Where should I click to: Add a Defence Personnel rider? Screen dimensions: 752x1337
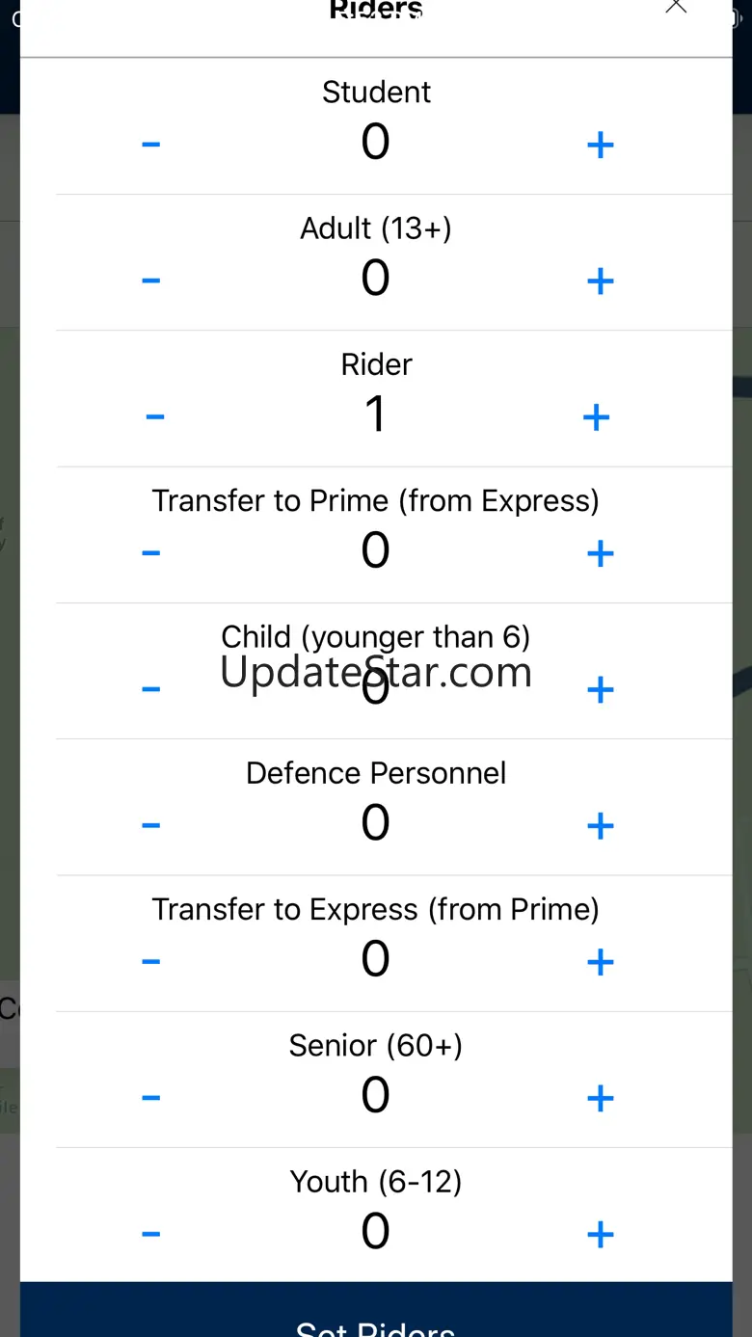click(600, 825)
